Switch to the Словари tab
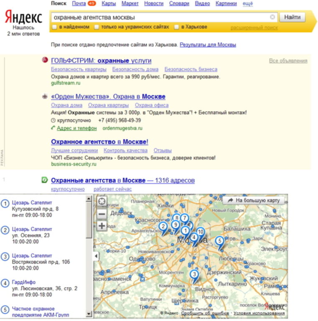Viewport: 318px width, 321px height. [x=179, y=3]
